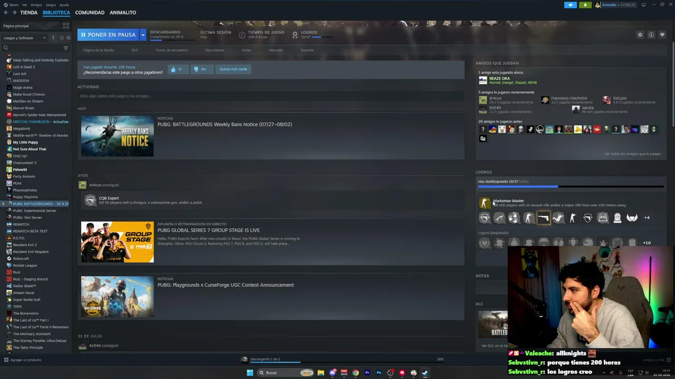Open the Amigos menu
This screenshot has width=675, height=379.
[36, 5]
